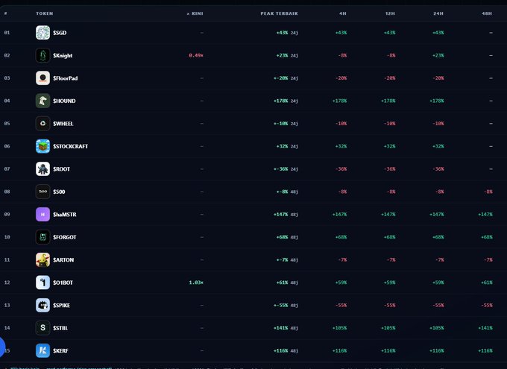Click the $FORGOT token icon
507x369 pixels.
click(42, 237)
